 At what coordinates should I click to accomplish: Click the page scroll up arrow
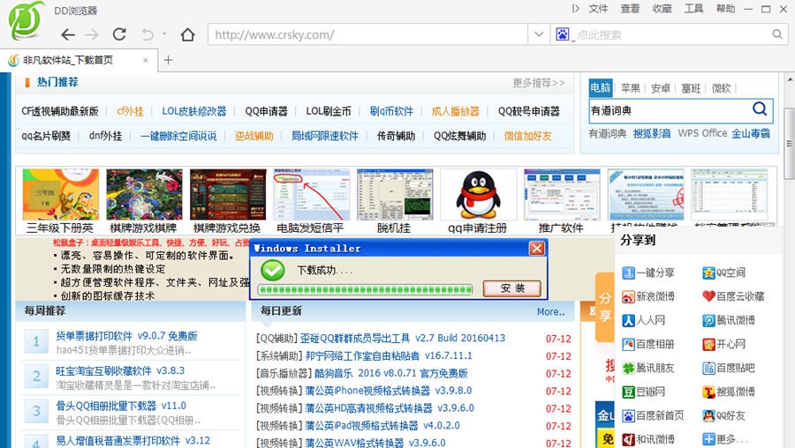click(790, 79)
